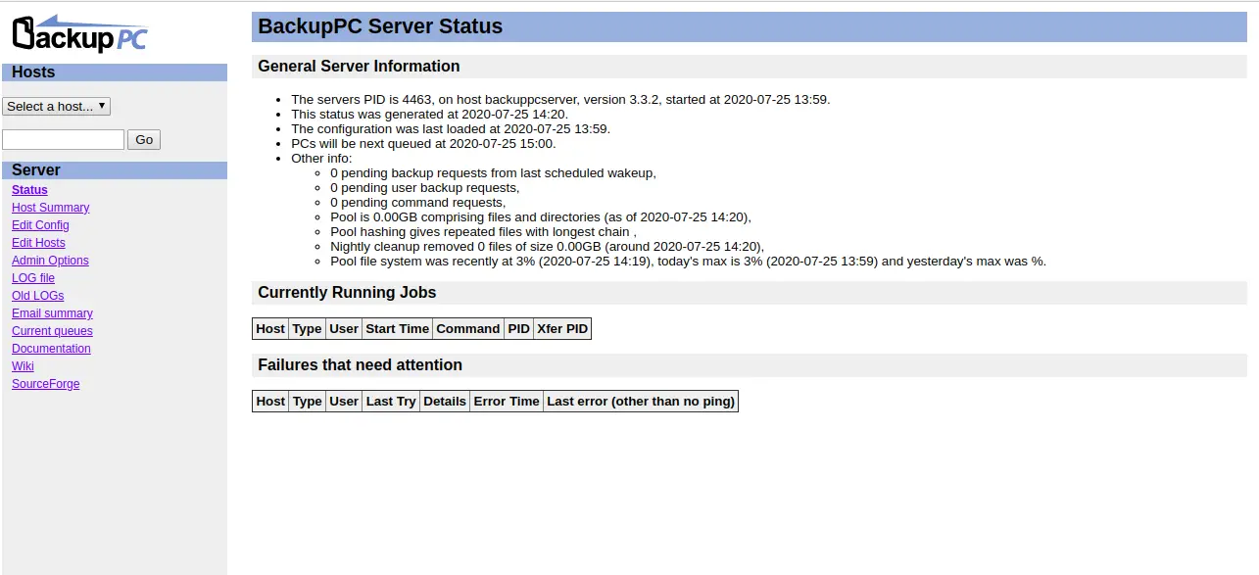Click the Pool hashing line
This screenshot has width=1259, height=575.
pyautogui.click(x=483, y=232)
